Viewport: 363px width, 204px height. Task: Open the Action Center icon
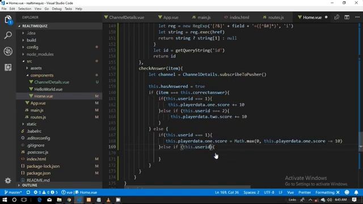tap(354, 200)
